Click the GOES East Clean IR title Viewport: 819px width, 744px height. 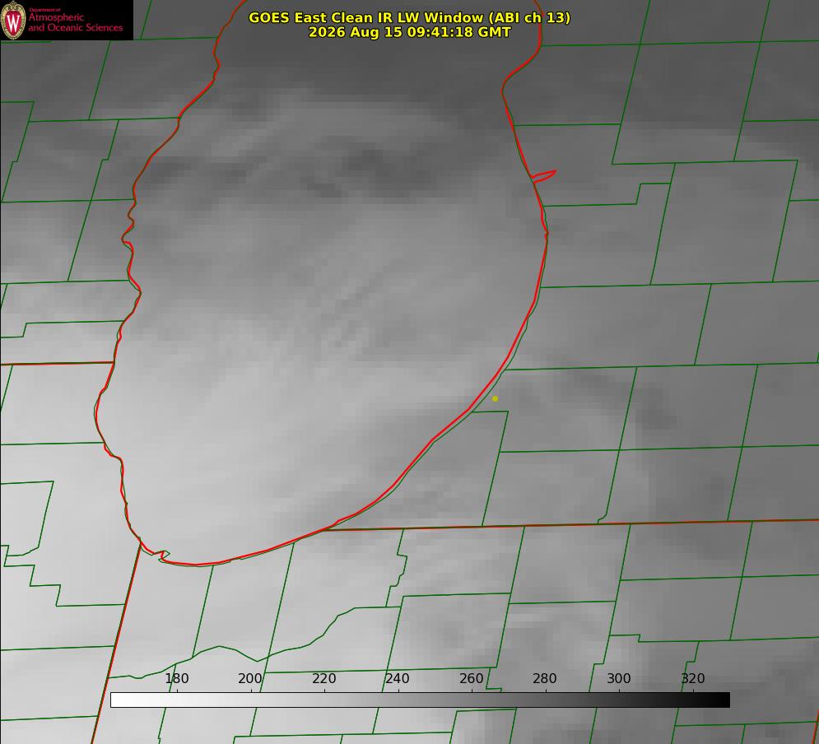coord(410,17)
